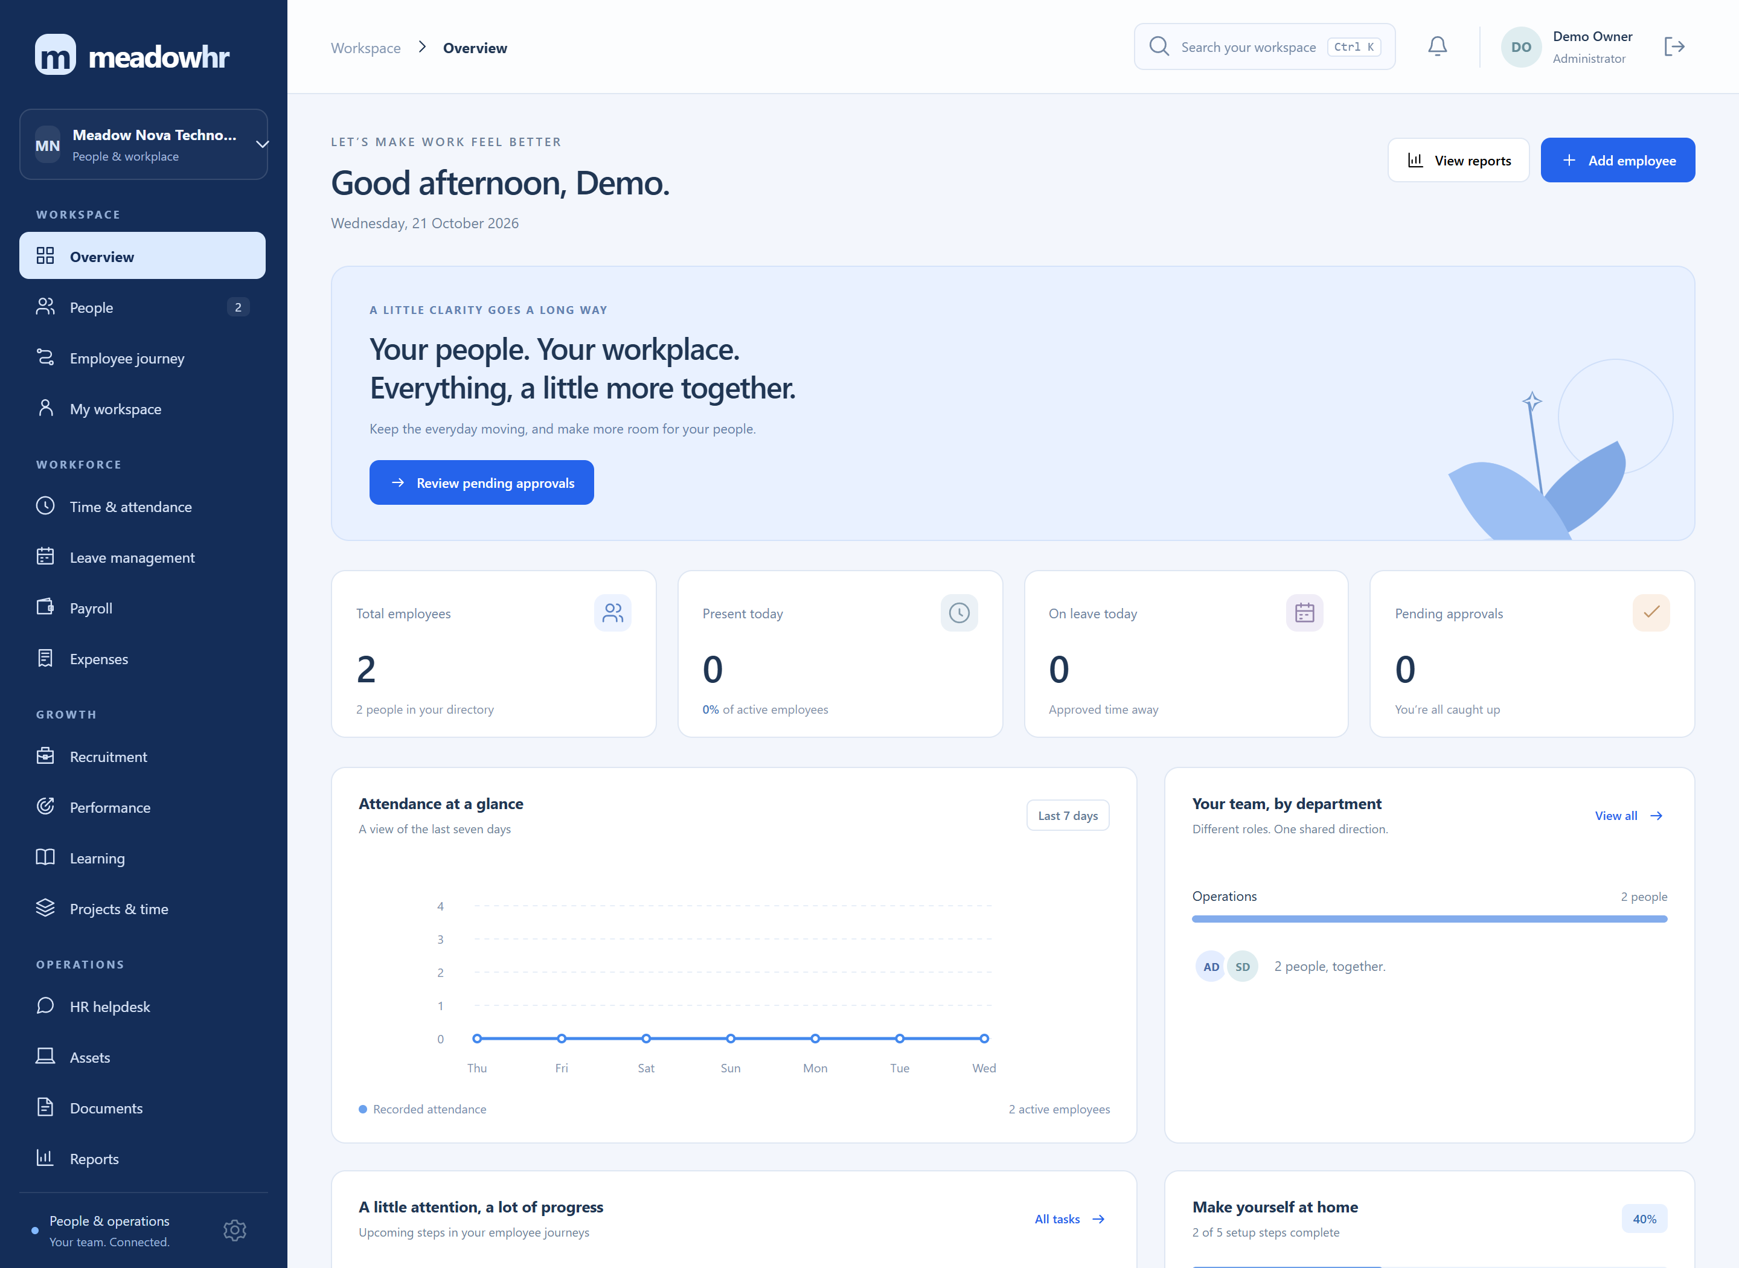Open Leave management
This screenshot has height=1268, width=1739.
point(143,557)
